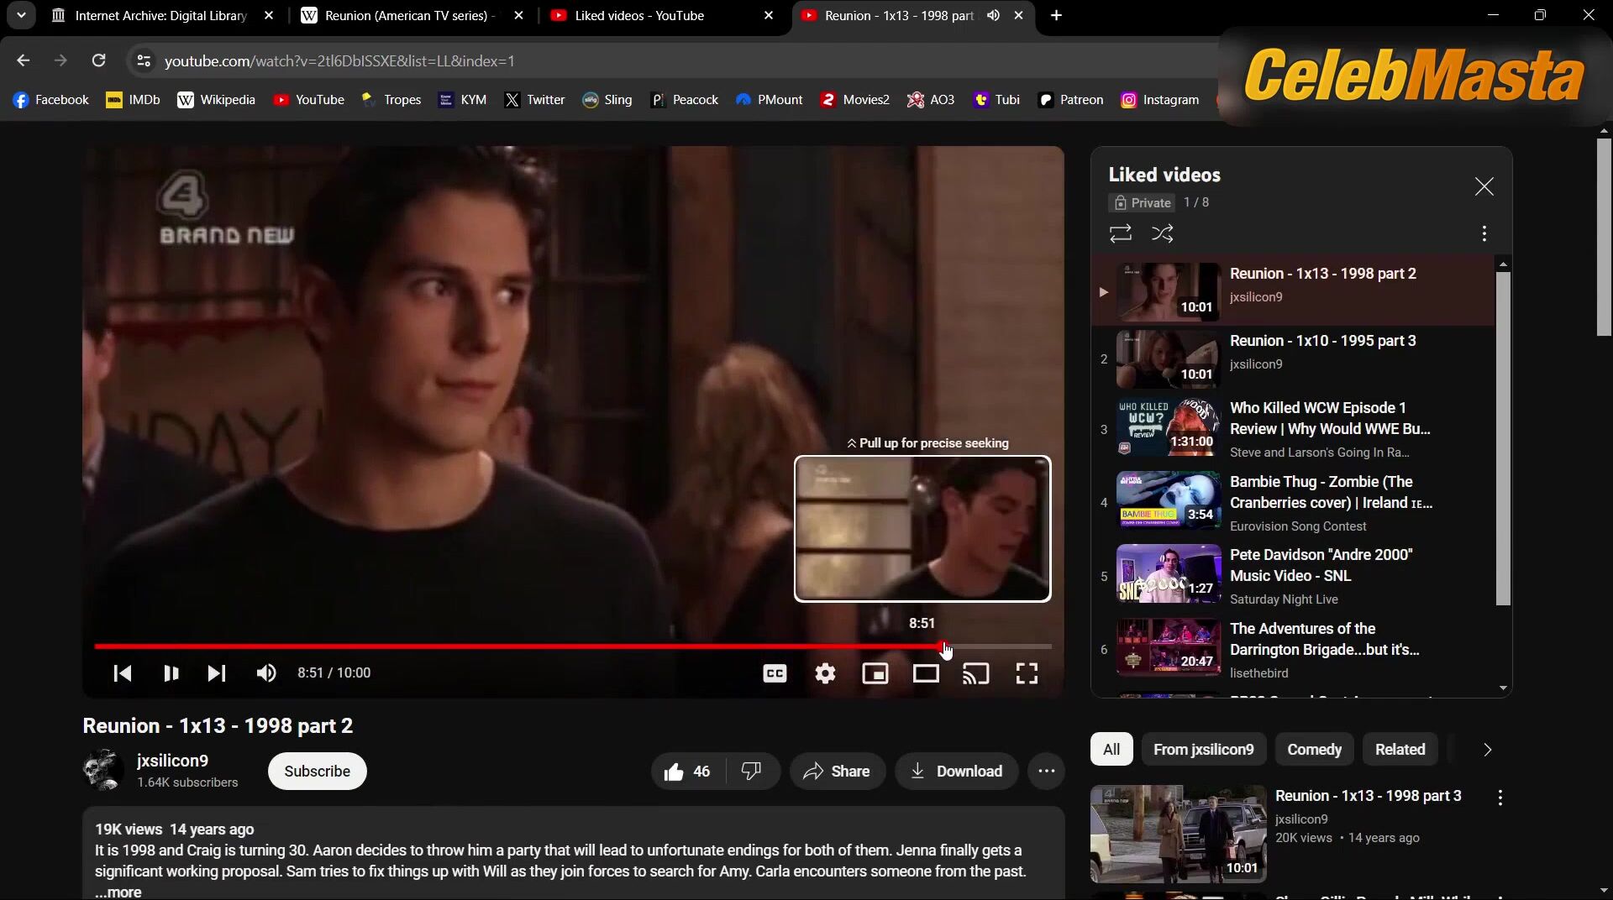Open the Peacock bookmark
The height and width of the screenshot is (900, 1613).
coord(684,100)
